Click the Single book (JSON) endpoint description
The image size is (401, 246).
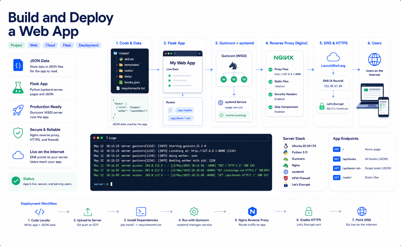(x=378, y=168)
